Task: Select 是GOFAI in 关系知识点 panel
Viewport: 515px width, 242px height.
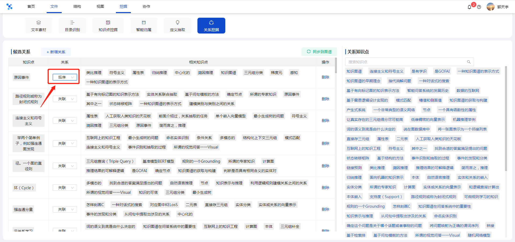Action: (x=442, y=71)
